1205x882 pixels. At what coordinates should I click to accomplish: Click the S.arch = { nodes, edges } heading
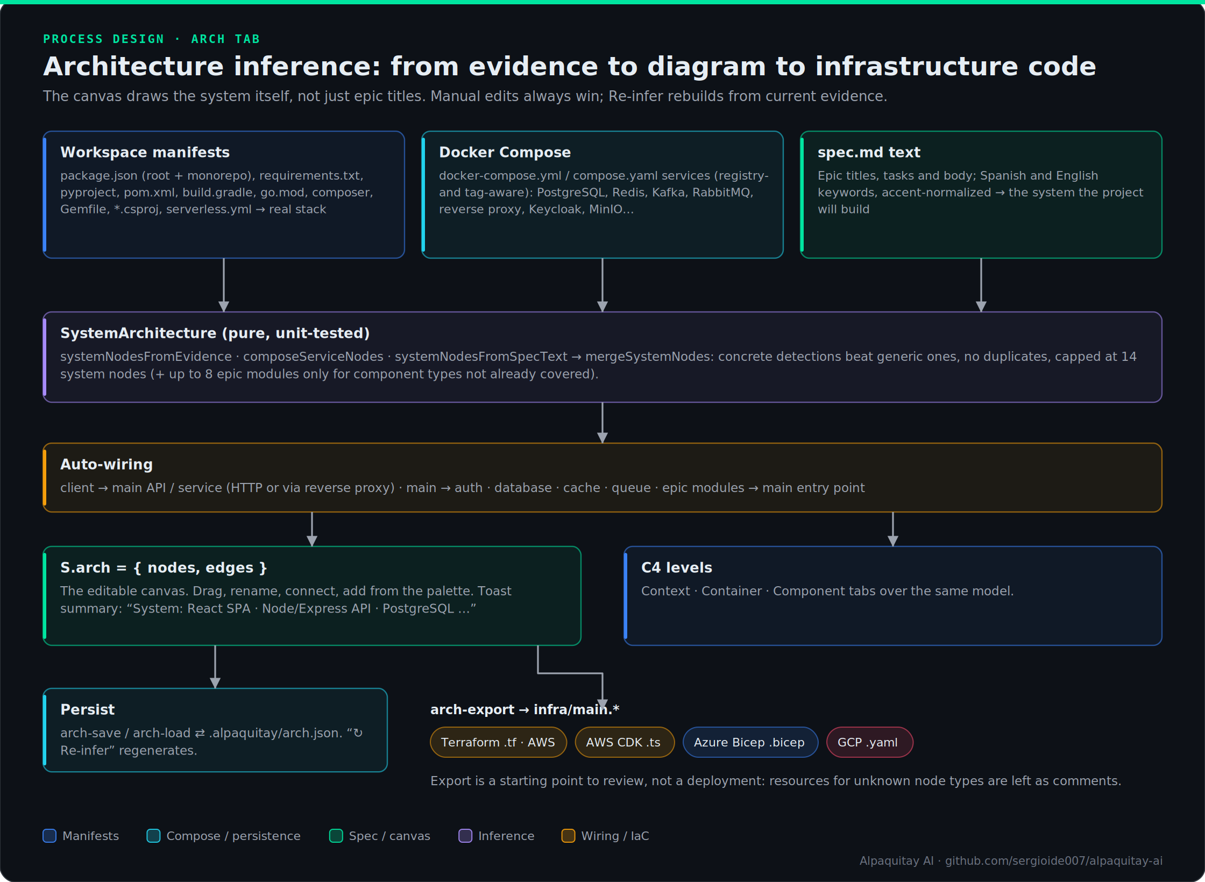pos(164,568)
